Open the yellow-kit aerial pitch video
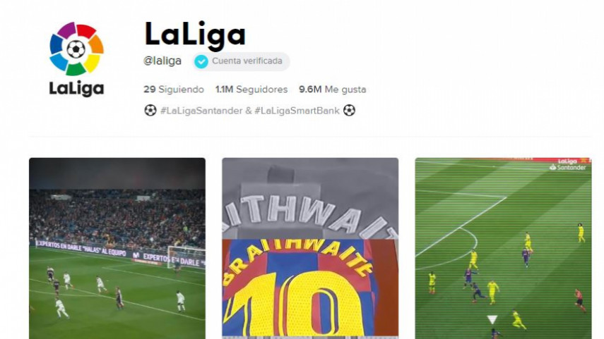 [503, 248]
